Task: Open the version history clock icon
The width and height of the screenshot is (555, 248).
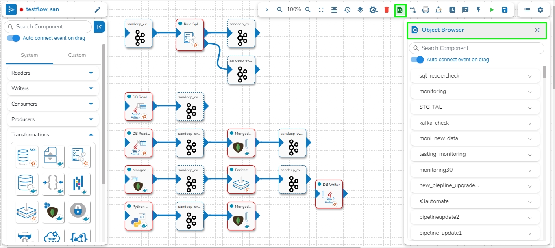Action: (347, 10)
